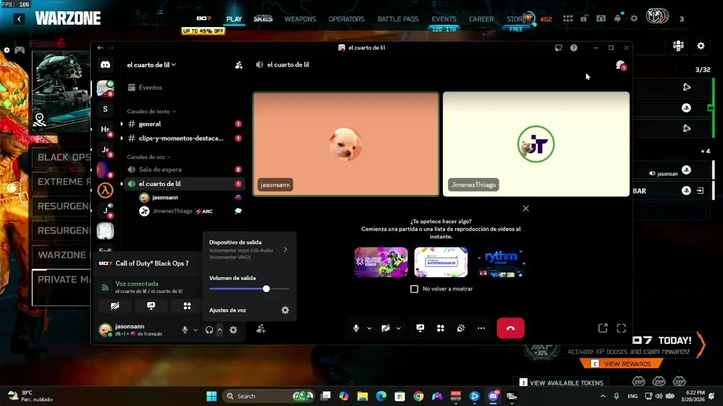The width and height of the screenshot is (723, 406).
Task: Focus jasonsann's video tile
Action: 346,144
